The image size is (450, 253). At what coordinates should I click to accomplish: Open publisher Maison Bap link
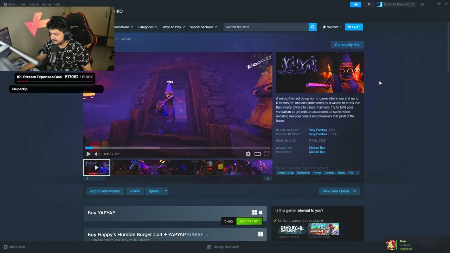point(317,152)
